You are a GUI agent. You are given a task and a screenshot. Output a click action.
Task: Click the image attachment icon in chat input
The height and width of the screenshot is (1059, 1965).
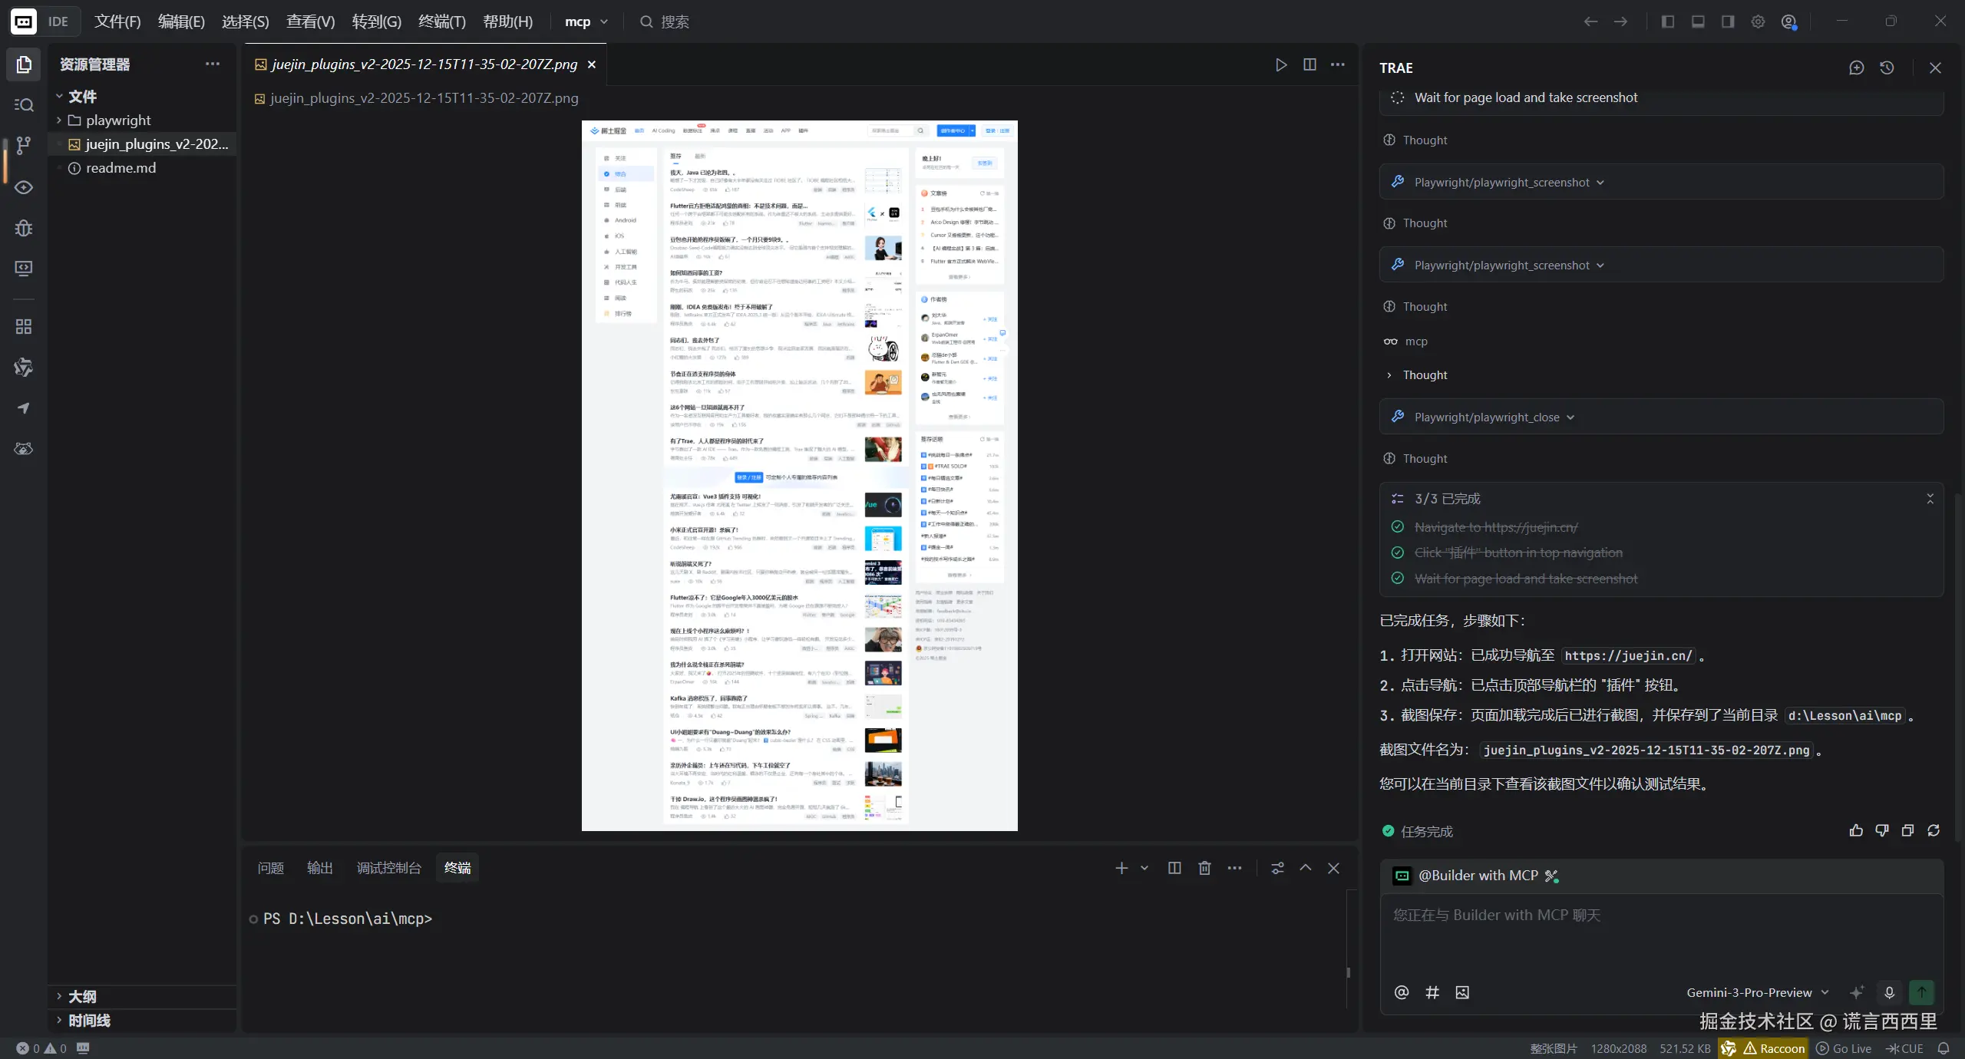pos(1462,992)
